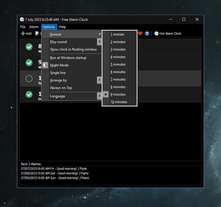This screenshot has width=221, height=207.
Task: Select next alarm 07/09/2023 9:00 AM Sun
Action: pyautogui.click(x=55, y=178)
